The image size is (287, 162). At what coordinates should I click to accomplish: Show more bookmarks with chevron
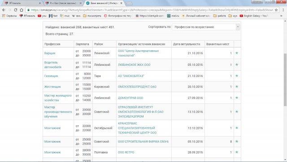pos(281,16)
